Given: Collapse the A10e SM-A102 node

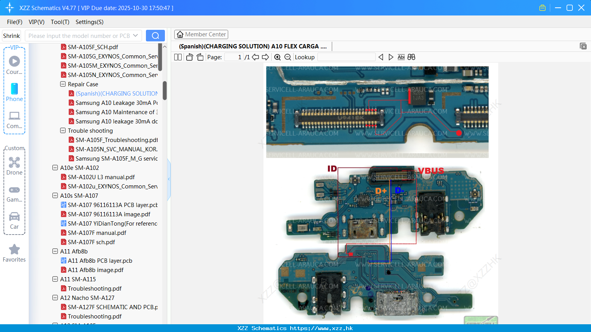Looking at the screenshot, I should (55, 168).
